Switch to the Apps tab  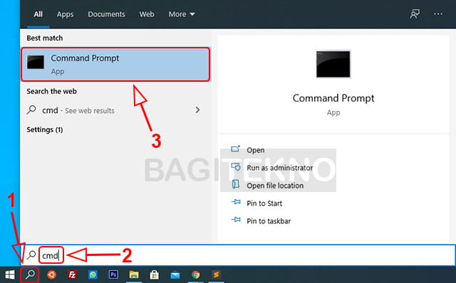click(65, 14)
